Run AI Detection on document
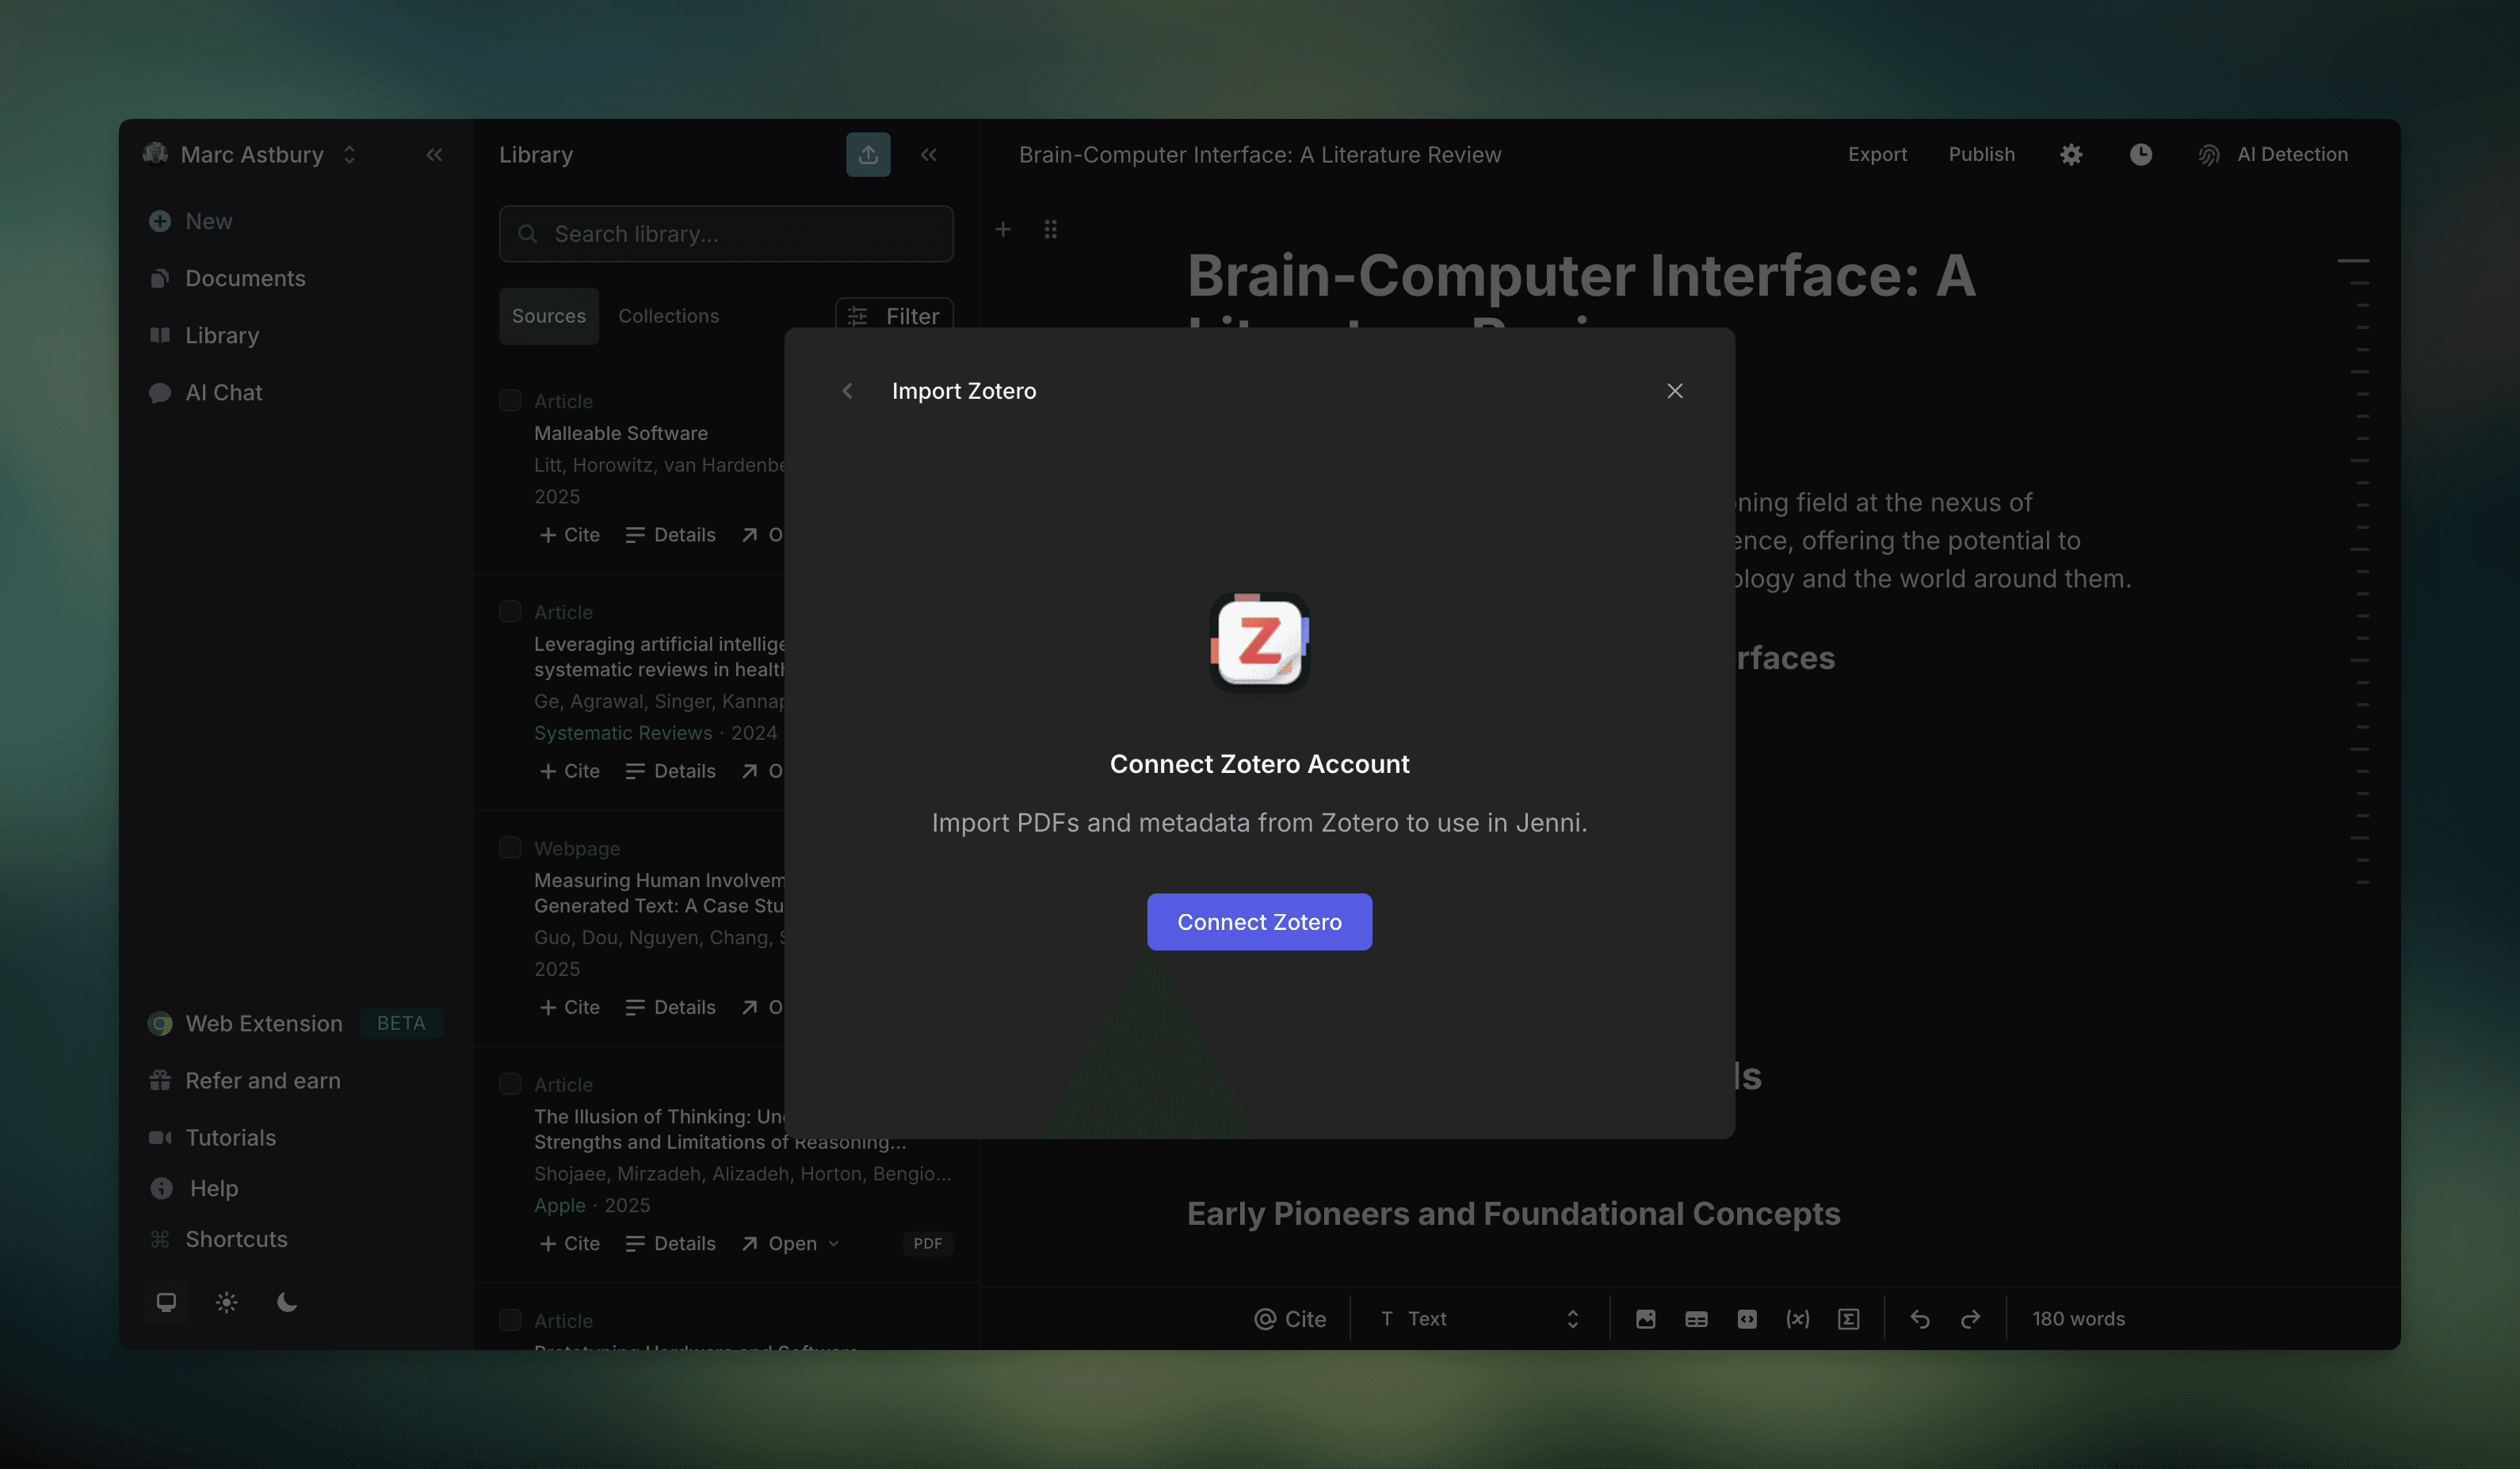The height and width of the screenshot is (1469, 2520). [2273, 155]
